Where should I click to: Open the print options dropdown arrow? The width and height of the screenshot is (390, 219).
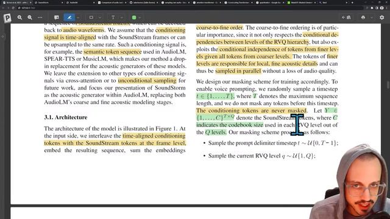372,18
